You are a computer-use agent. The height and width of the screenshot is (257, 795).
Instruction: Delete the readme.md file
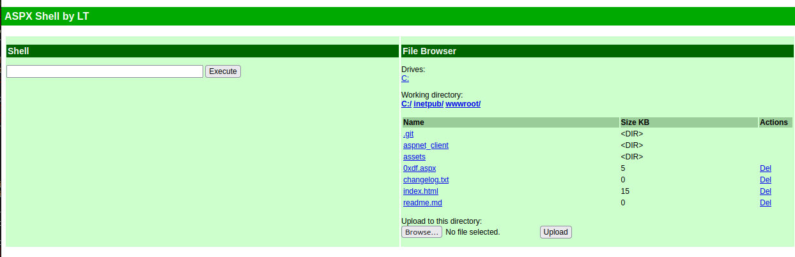(x=766, y=203)
